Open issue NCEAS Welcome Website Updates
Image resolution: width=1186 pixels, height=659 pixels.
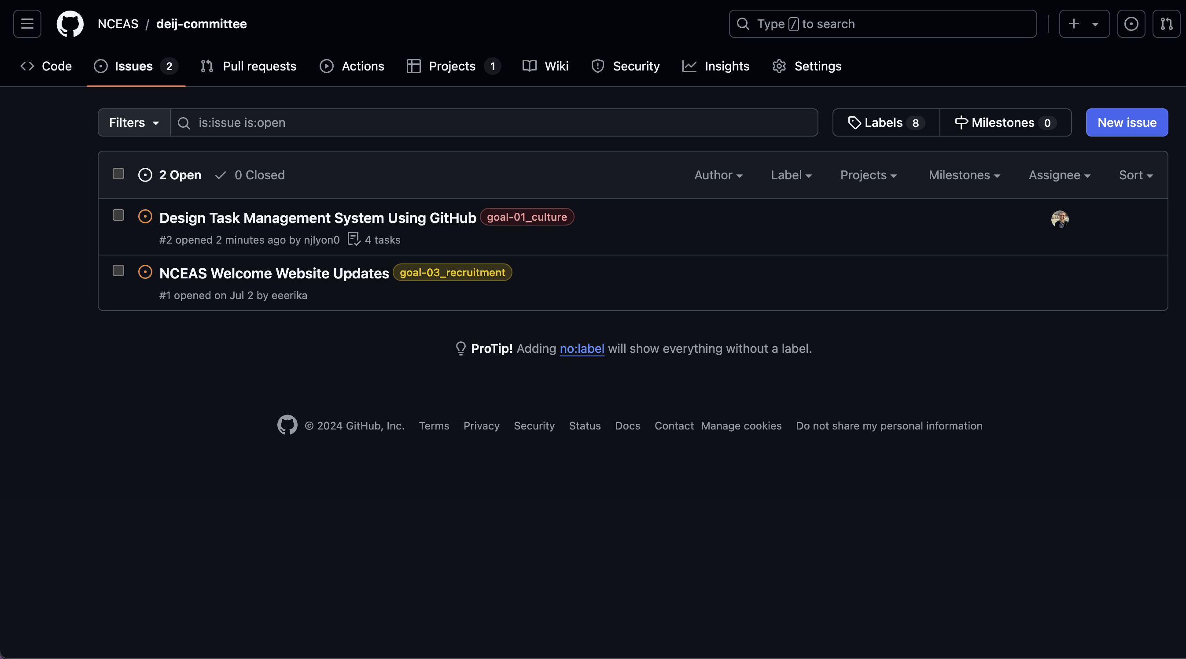tap(274, 273)
